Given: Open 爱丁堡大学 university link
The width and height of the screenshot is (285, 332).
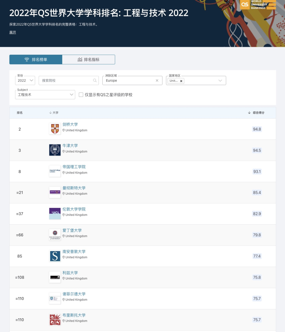Looking at the screenshot, I should tap(72, 230).
